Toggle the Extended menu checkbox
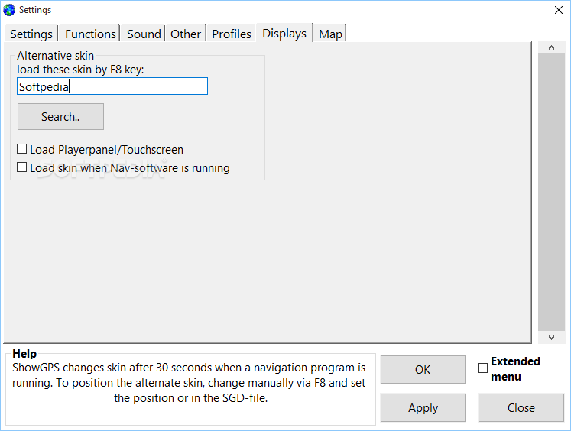The width and height of the screenshot is (571, 431). click(x=482, y=368)
